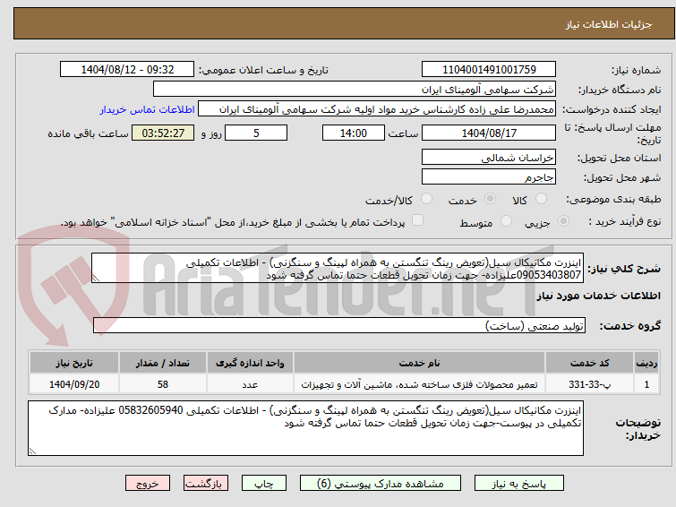
Task: Click the بازگشت back button
Action: (206, 484)
